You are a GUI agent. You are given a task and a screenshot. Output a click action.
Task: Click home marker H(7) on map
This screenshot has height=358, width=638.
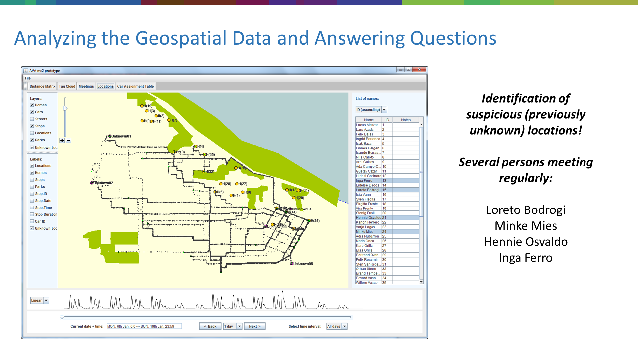pos(168,120)
